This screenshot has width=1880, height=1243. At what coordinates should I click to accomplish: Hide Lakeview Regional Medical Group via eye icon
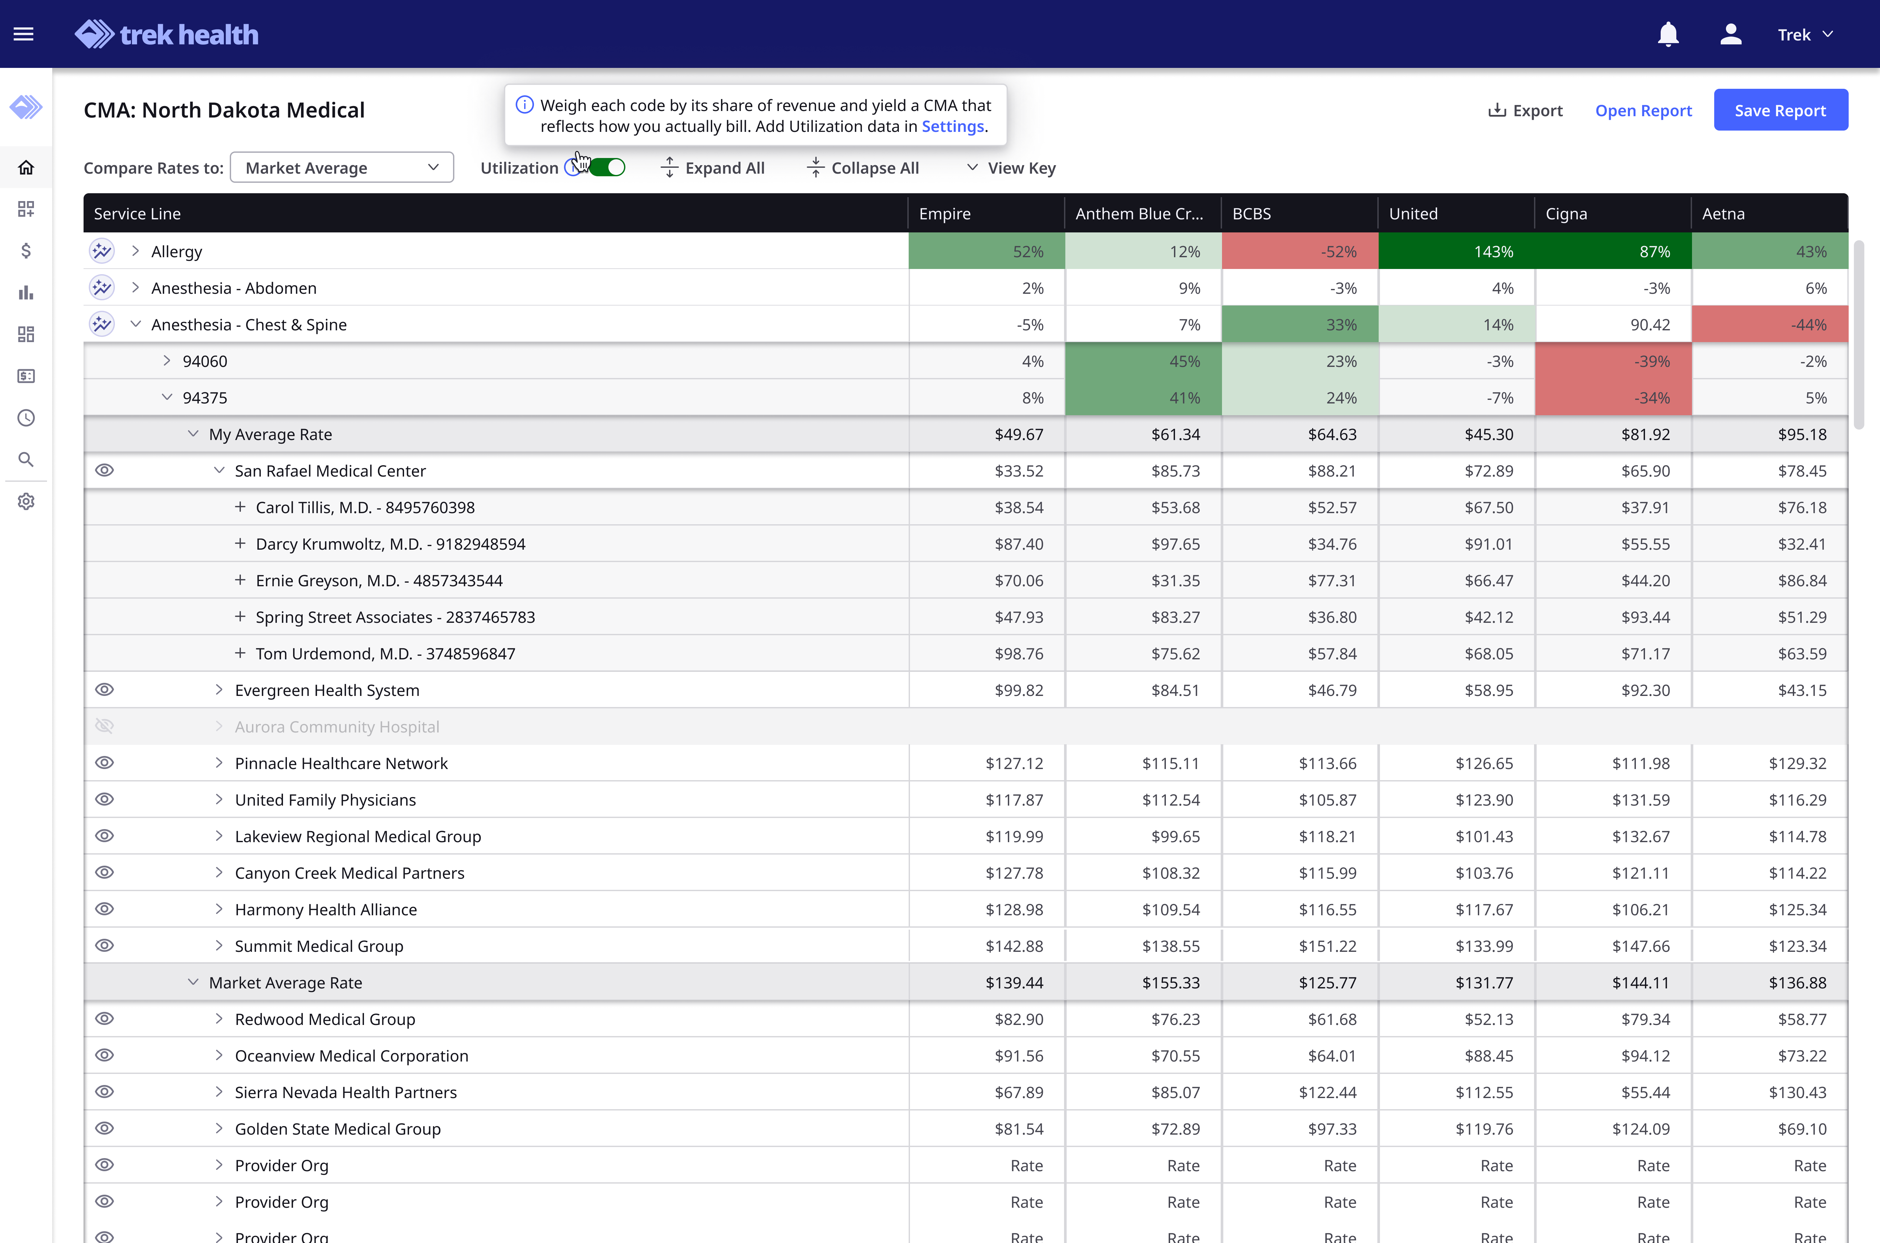click(x=105, y=836)
